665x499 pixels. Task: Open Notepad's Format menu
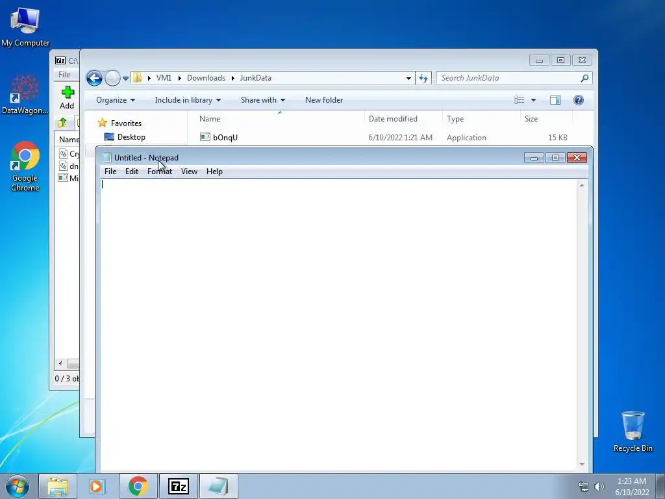[x=160, y=172]
